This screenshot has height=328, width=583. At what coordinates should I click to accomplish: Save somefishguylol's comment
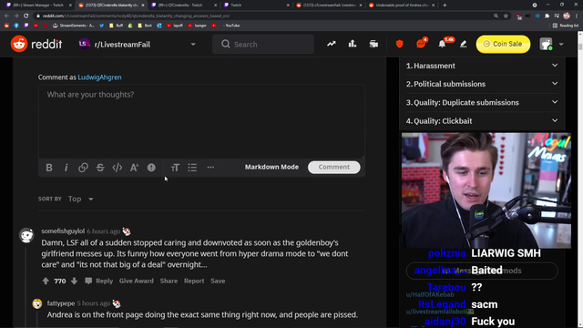tap(218, 281)
